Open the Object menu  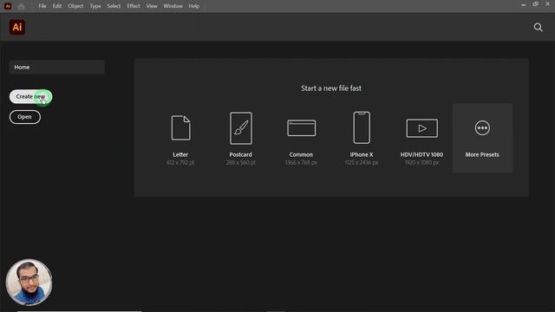[75, 6]
